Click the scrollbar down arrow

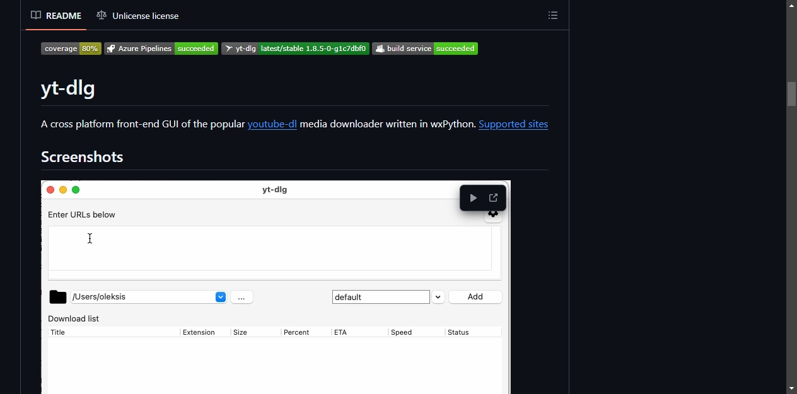(x=792, y=388)
